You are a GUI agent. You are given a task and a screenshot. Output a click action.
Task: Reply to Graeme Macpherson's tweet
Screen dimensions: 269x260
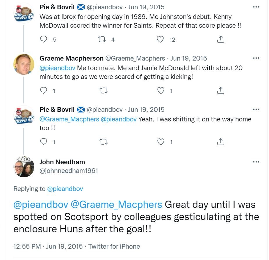click(x=43, y=91)
